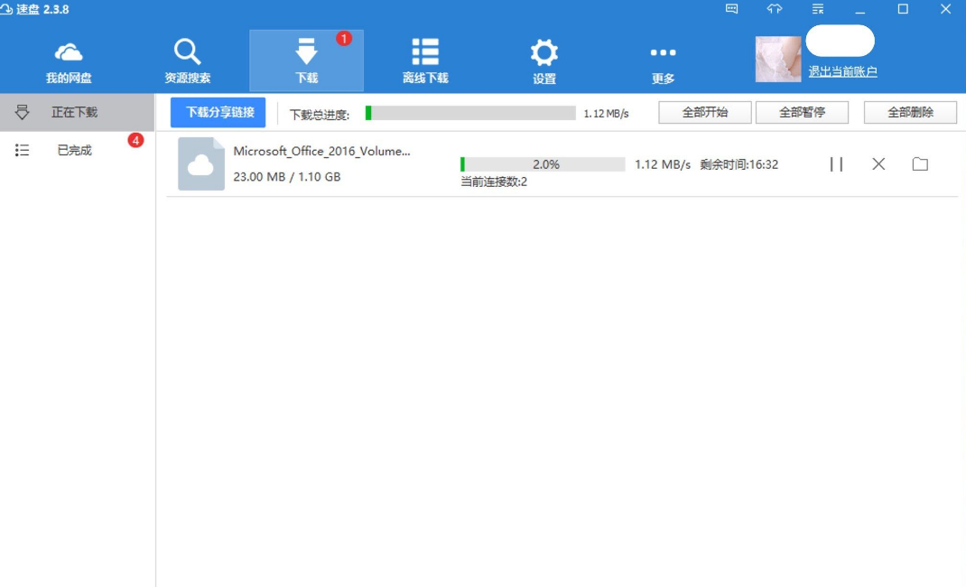Click the 下载分享链接 button
Screen dimensions: 966x587
218,112
